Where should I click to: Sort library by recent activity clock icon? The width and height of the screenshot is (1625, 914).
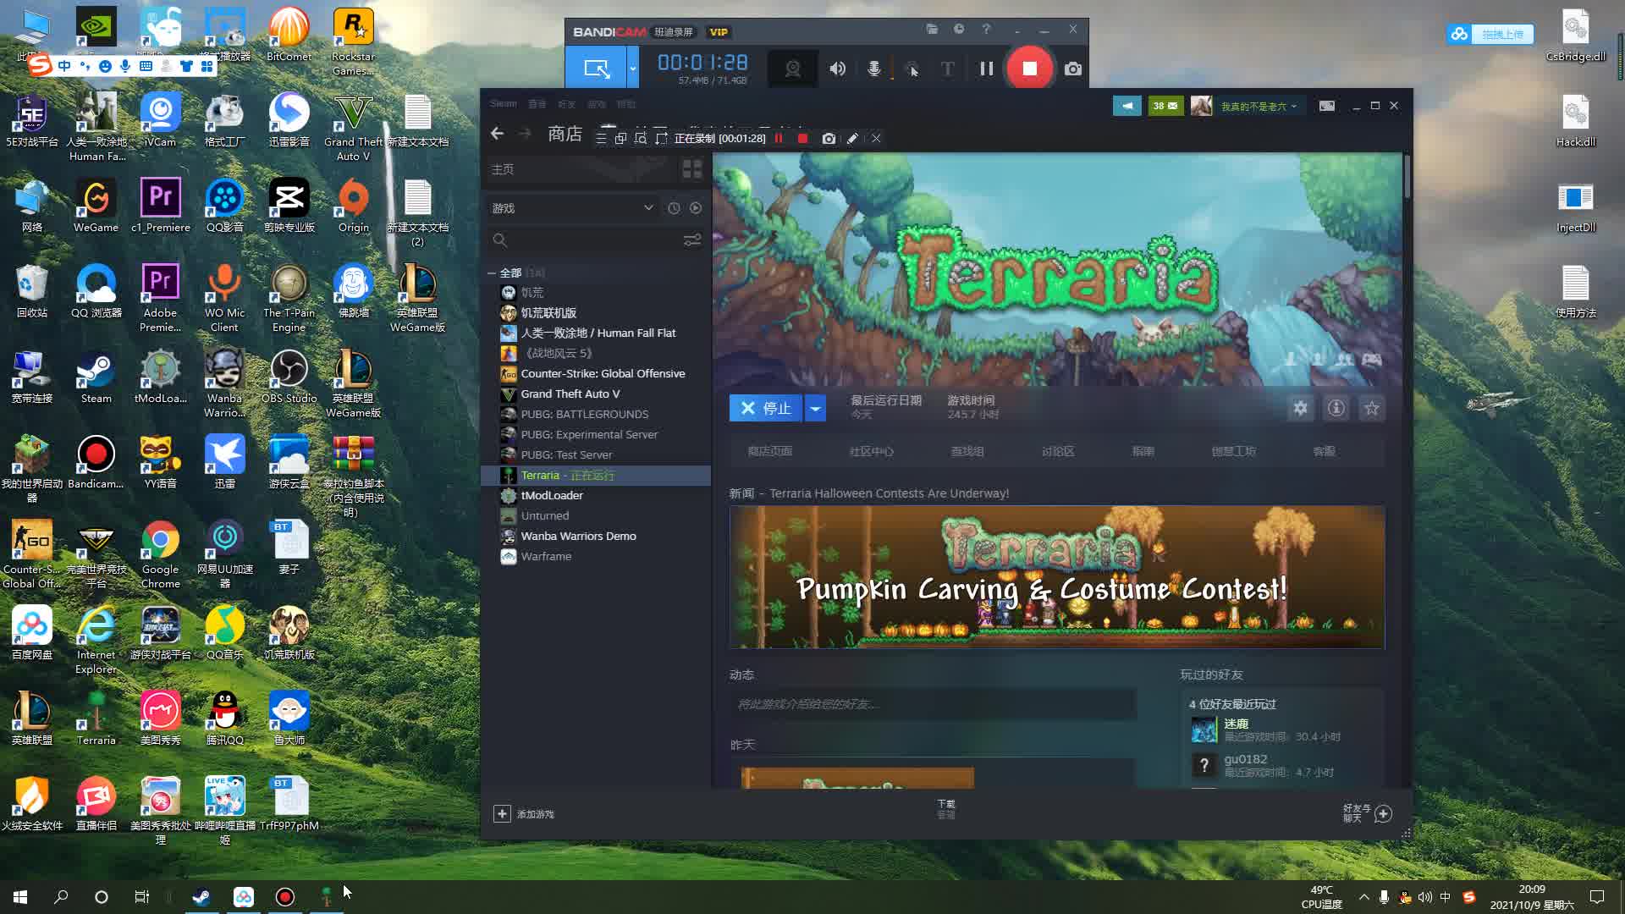pos(674,208)
